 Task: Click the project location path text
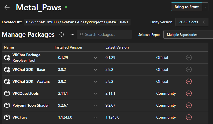[x=77, y=22]
